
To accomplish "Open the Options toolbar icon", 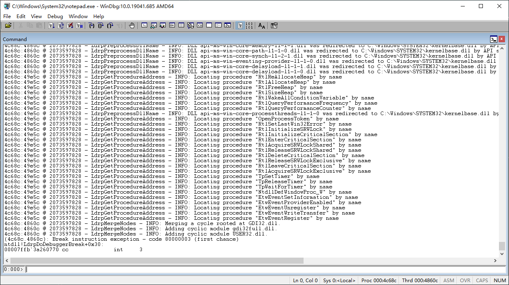I will point(274,25).
